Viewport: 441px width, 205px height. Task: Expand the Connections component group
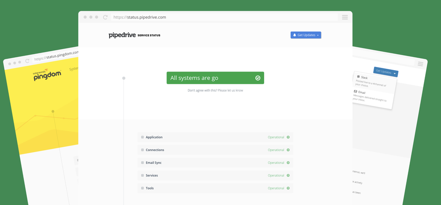click(142, 150)
